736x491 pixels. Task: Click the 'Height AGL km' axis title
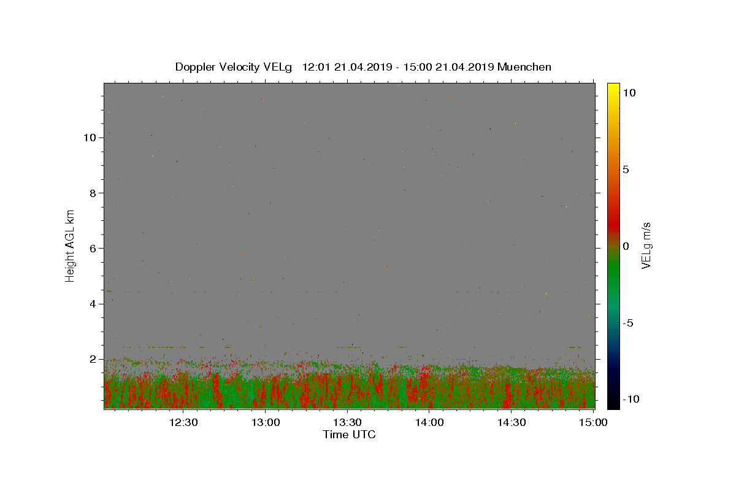(x=71, y=245)
